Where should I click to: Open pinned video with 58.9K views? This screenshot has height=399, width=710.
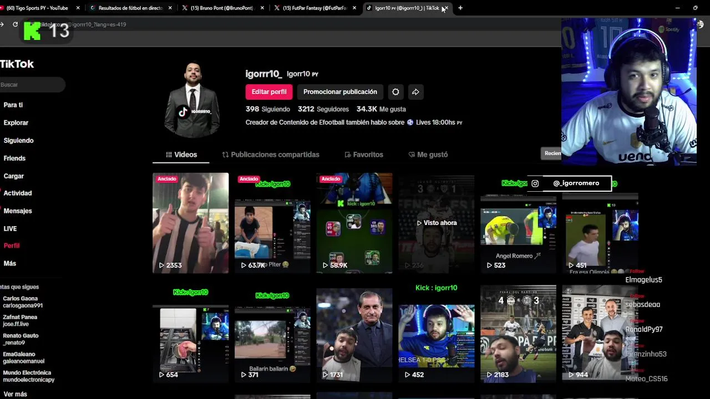tap(354, 223)
